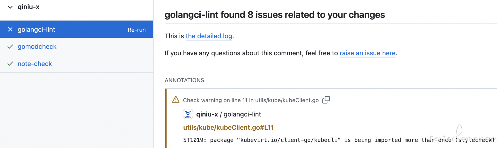Click the qiniu-x group header label
497x148 pixels.
coord(28,7)
